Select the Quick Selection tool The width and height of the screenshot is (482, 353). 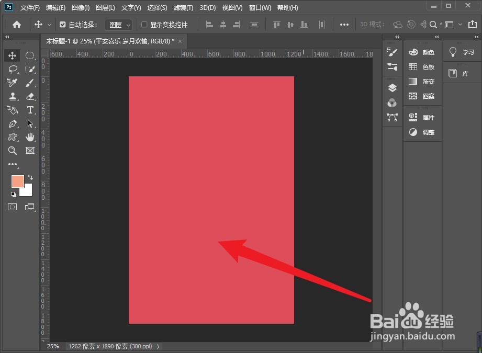click(30, 69)
